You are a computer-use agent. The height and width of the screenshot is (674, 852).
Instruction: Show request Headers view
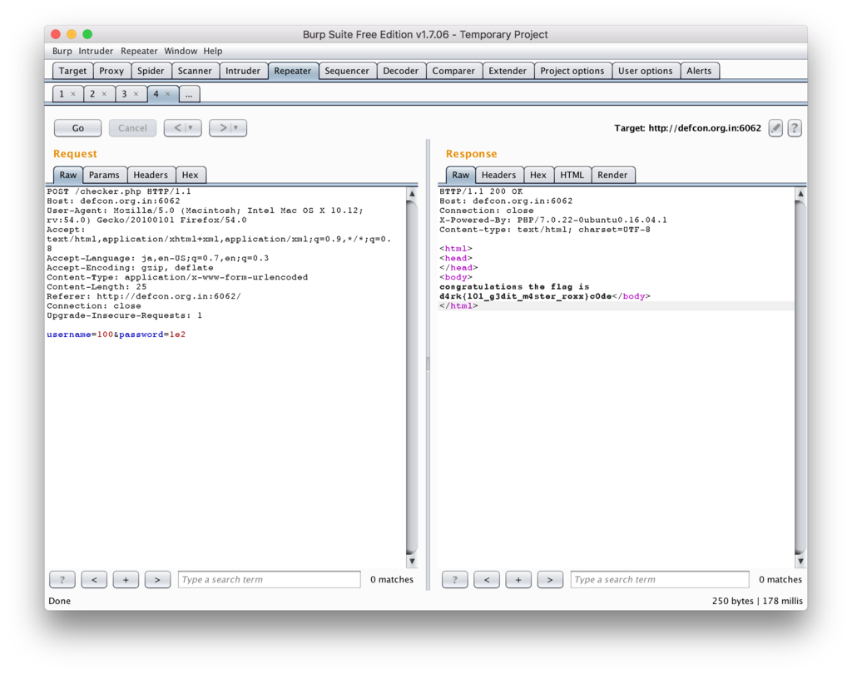click(151, 175)
